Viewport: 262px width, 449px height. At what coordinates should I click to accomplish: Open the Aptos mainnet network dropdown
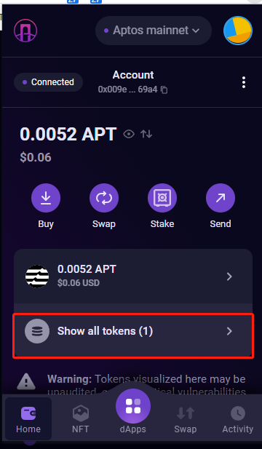[153, 31]
